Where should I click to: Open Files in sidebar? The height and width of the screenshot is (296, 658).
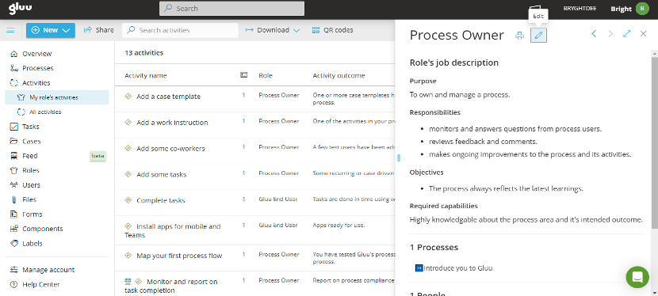coord(29,199)
